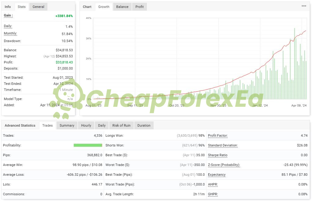This screenshot has height=202, width=313.
Task: Click Avg. Trade Length value 2h 11m
Action: click(x=199, y=194)
